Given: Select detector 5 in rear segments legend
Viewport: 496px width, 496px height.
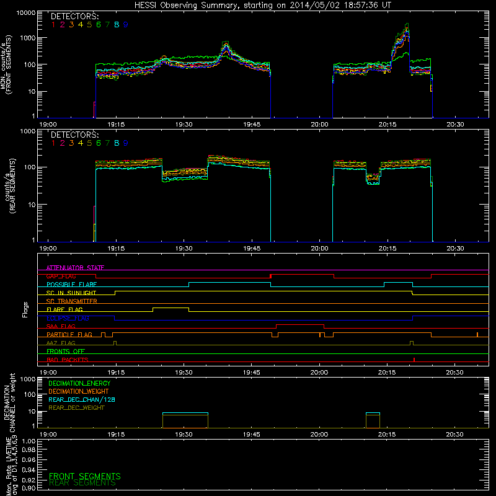Looking at the screenshot, I should point(89,143).
